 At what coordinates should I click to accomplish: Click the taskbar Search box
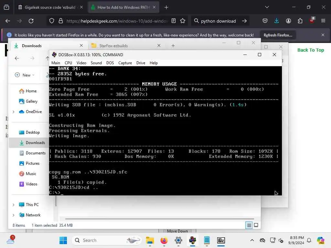tap(107, 240)
